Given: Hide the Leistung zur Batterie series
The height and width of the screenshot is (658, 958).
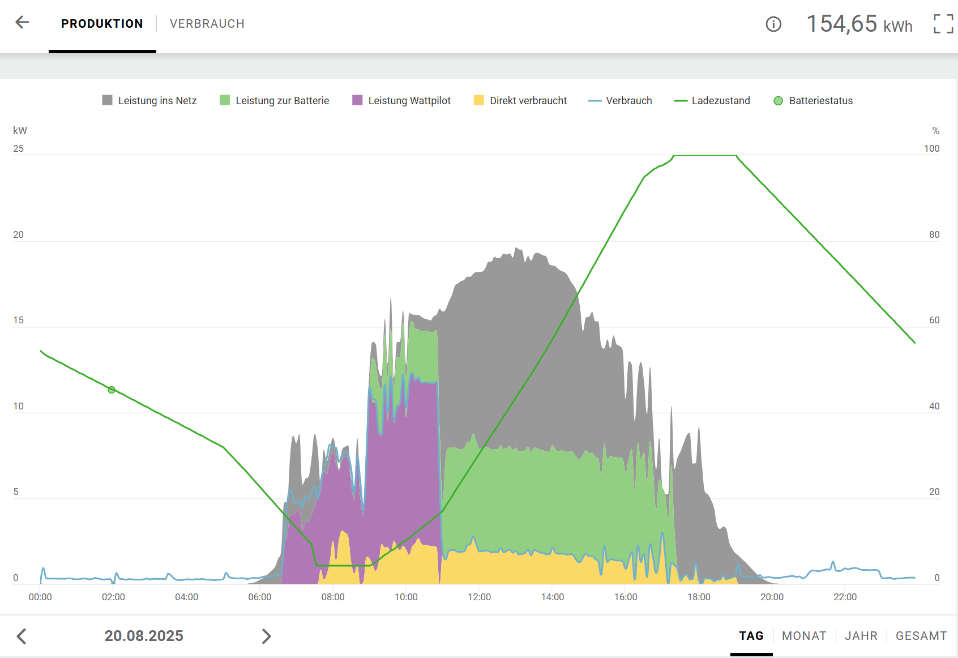Looking at the screenshot, I should click(275, 101).
